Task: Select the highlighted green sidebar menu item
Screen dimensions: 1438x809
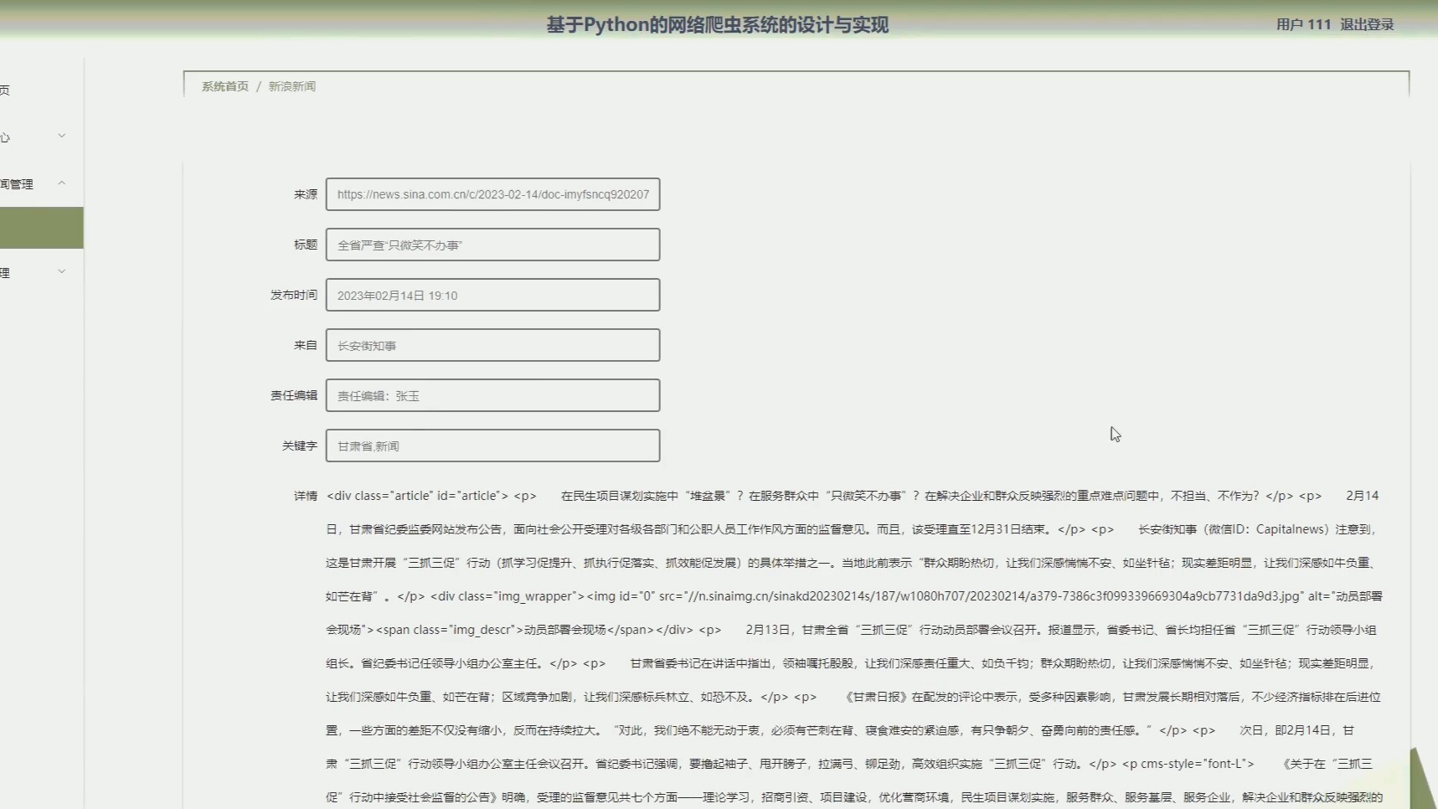Action: tap(41, 228)
